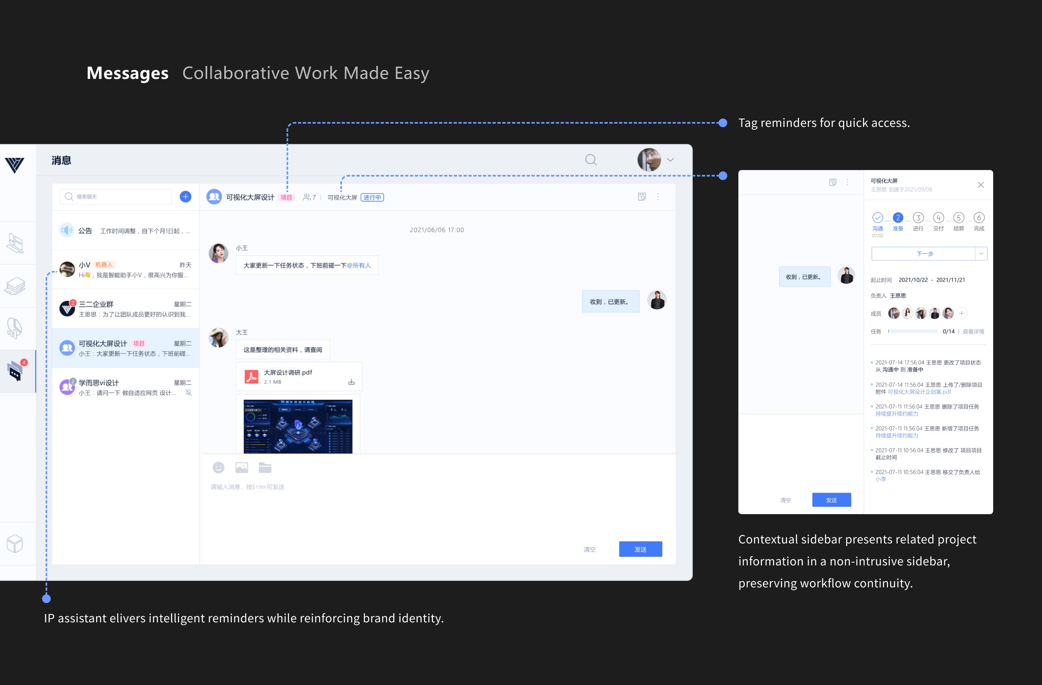Viewport: 1042px width, 685px height.
Task: Select step 4 交付 in project stepper
Action: click(x=938, y=218)
